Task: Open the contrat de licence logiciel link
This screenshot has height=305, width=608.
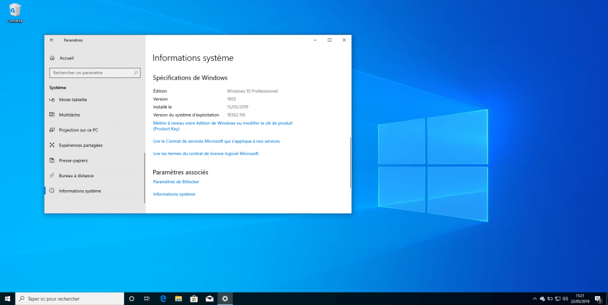Action: click(x=205, y=153)
